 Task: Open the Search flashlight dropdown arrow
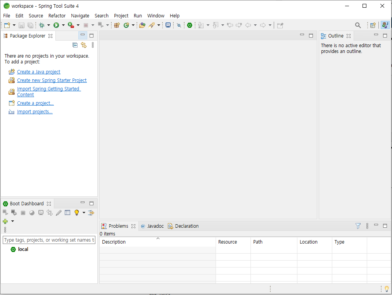tap(159, 25)
